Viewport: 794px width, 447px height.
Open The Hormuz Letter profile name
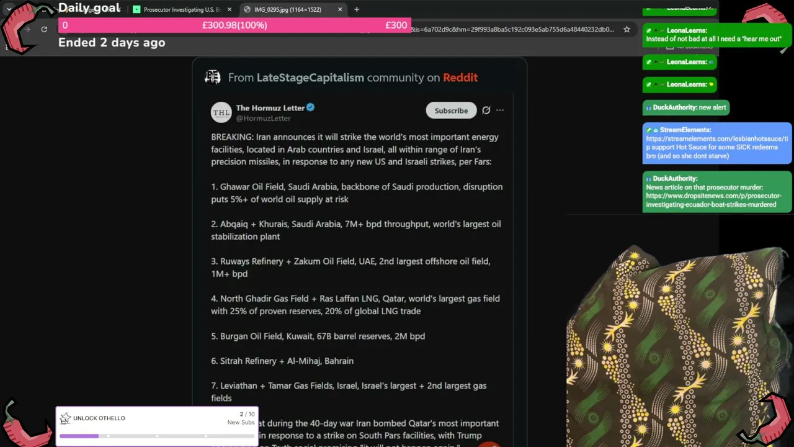270,107
